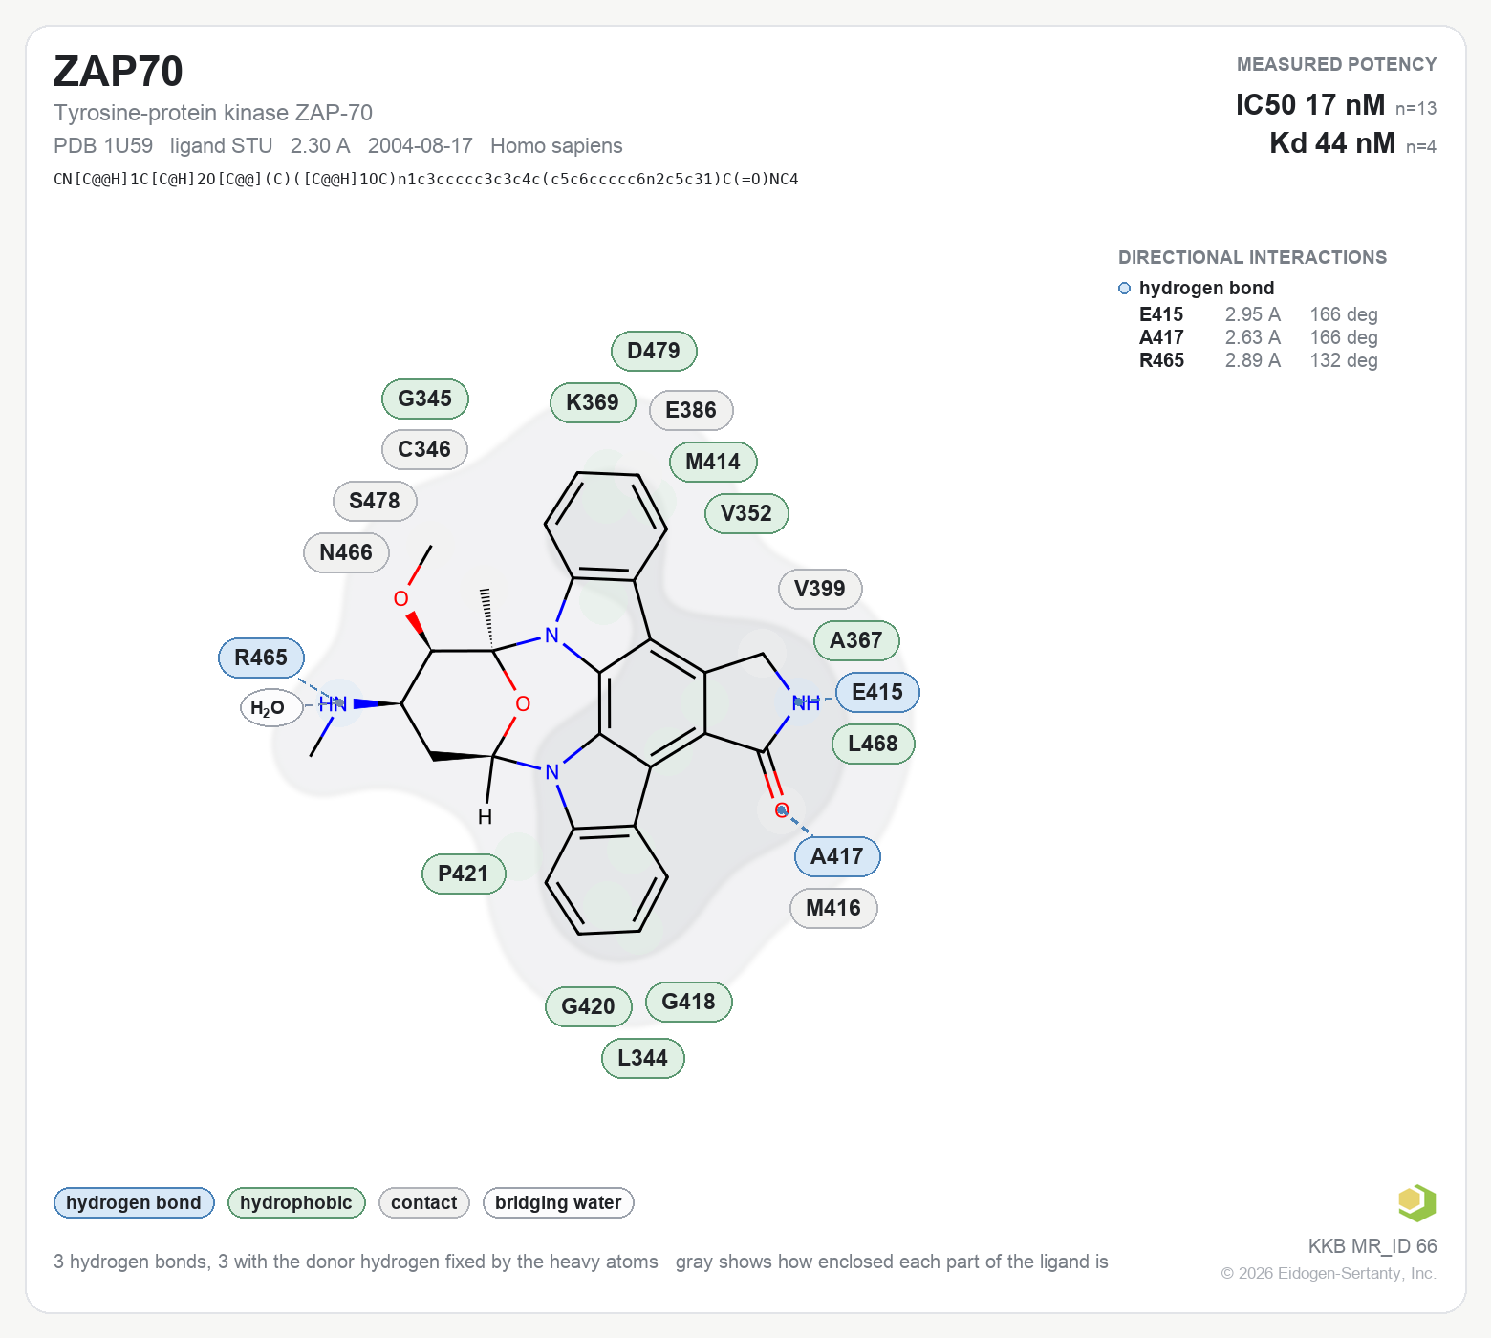Select the G418 residue label
The width and height of the screenshot is (1491, 1338).
(689, 1002)
